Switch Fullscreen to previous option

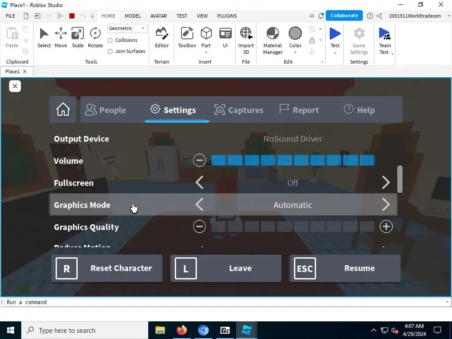[x=200, y=182]
